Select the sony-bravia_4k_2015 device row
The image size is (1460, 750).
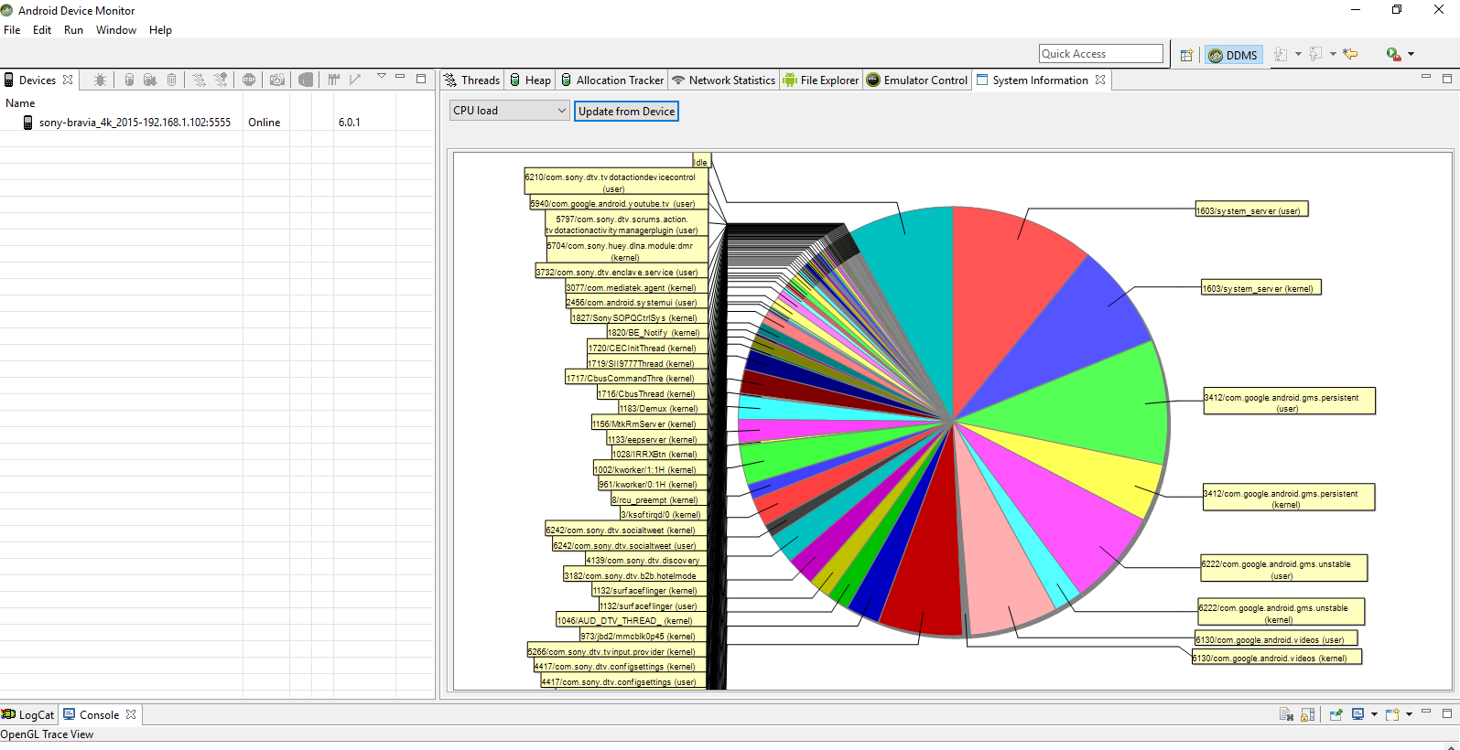pyautogui.click(x=135, y=123)
